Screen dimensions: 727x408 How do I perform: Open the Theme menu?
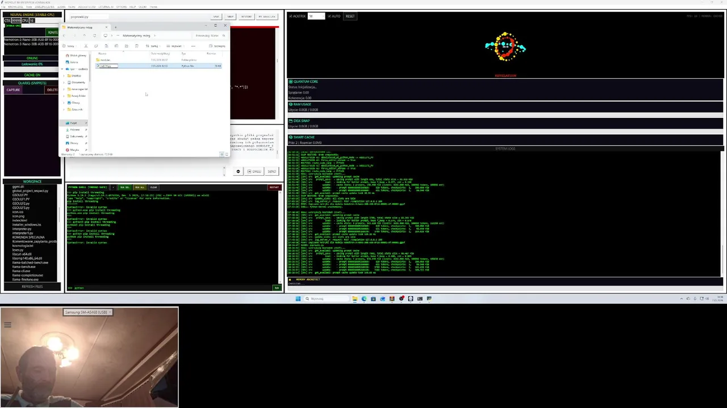point(153,7)
